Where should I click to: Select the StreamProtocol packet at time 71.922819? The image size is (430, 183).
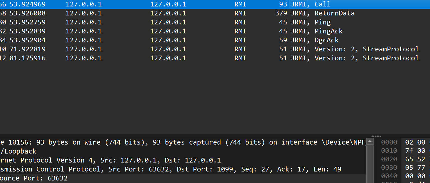click(197, 49)
